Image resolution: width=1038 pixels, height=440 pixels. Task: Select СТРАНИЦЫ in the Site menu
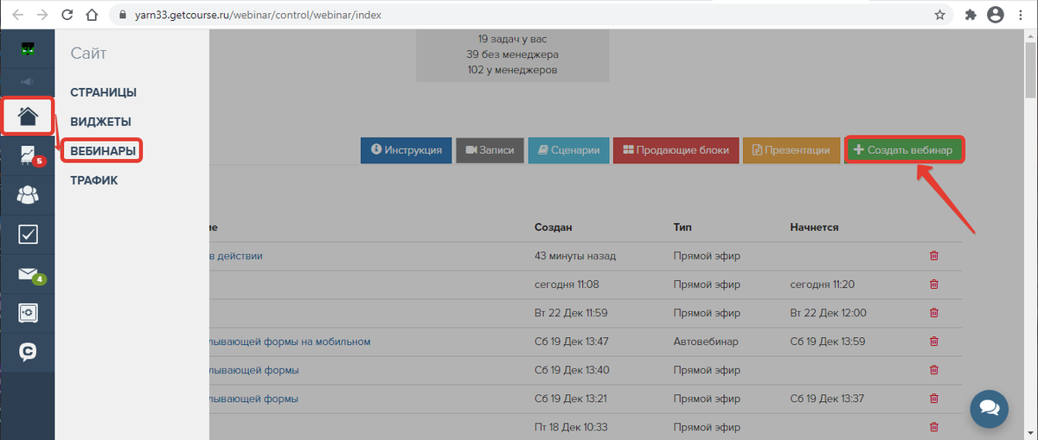[104, 92]
